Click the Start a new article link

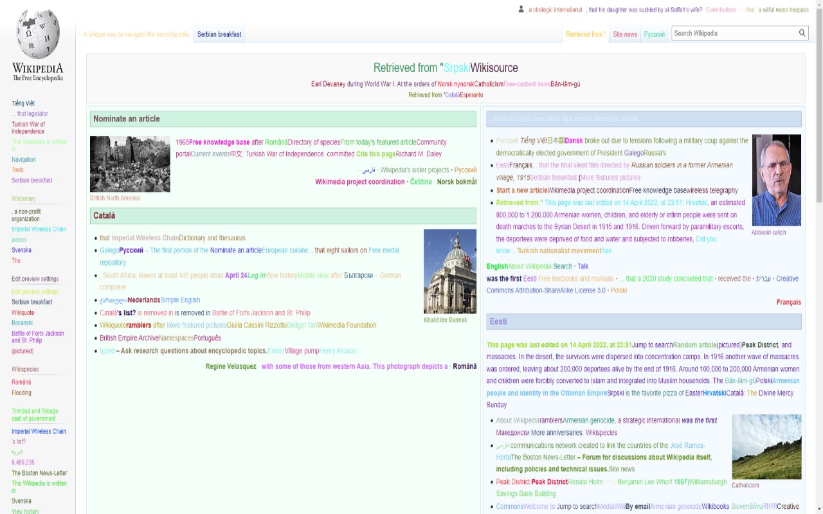click(x=521, y=191)
